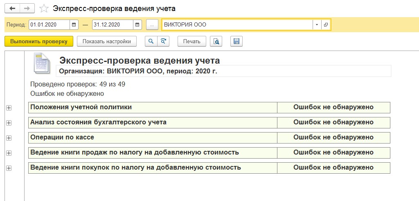
Task: Open organization dropdown list arrow
Action: click(x=317, y=25)
